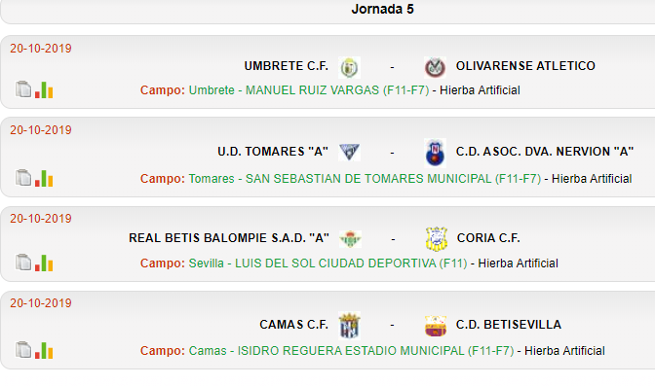The image size is (655, 386).
Task: Open match report icon for Real Betis game
Action: [x=23, y=263]
